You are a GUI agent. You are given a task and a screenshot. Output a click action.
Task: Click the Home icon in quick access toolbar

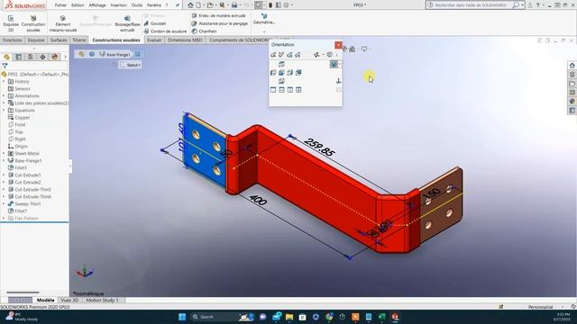190,5
